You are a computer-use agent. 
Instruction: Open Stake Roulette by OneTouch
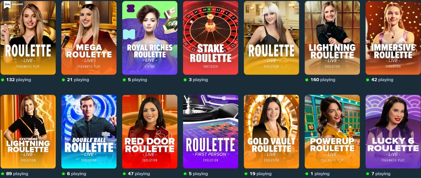[x=211, y=38]
